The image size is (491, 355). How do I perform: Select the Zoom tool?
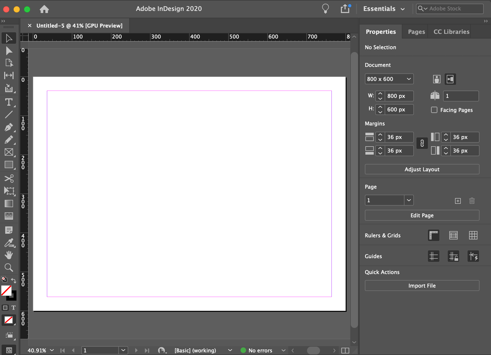[9, 268]
